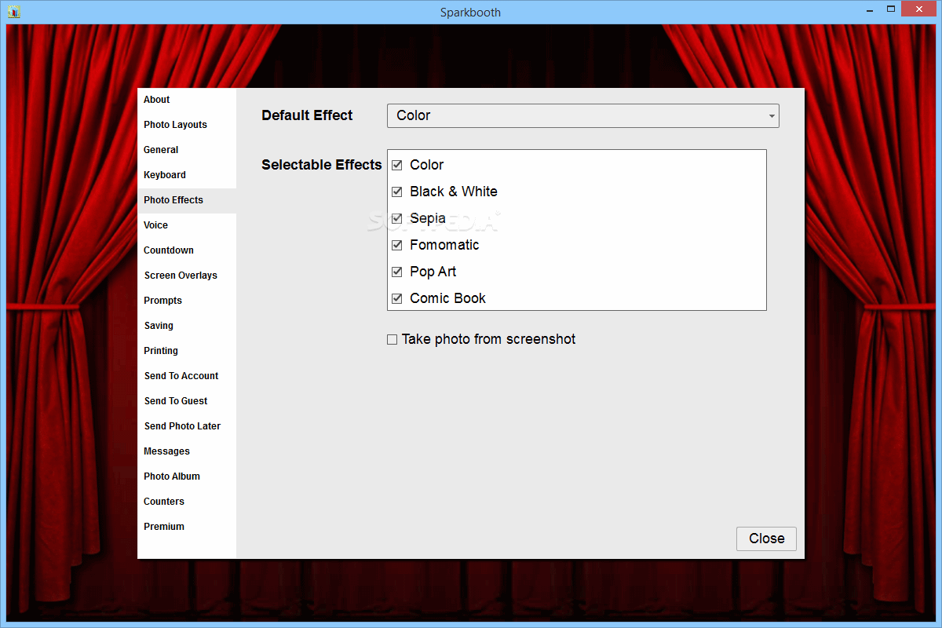This screenshot has width=942, height=628.
Task: Open the Voice settings tab
Action: pos(187,225)
